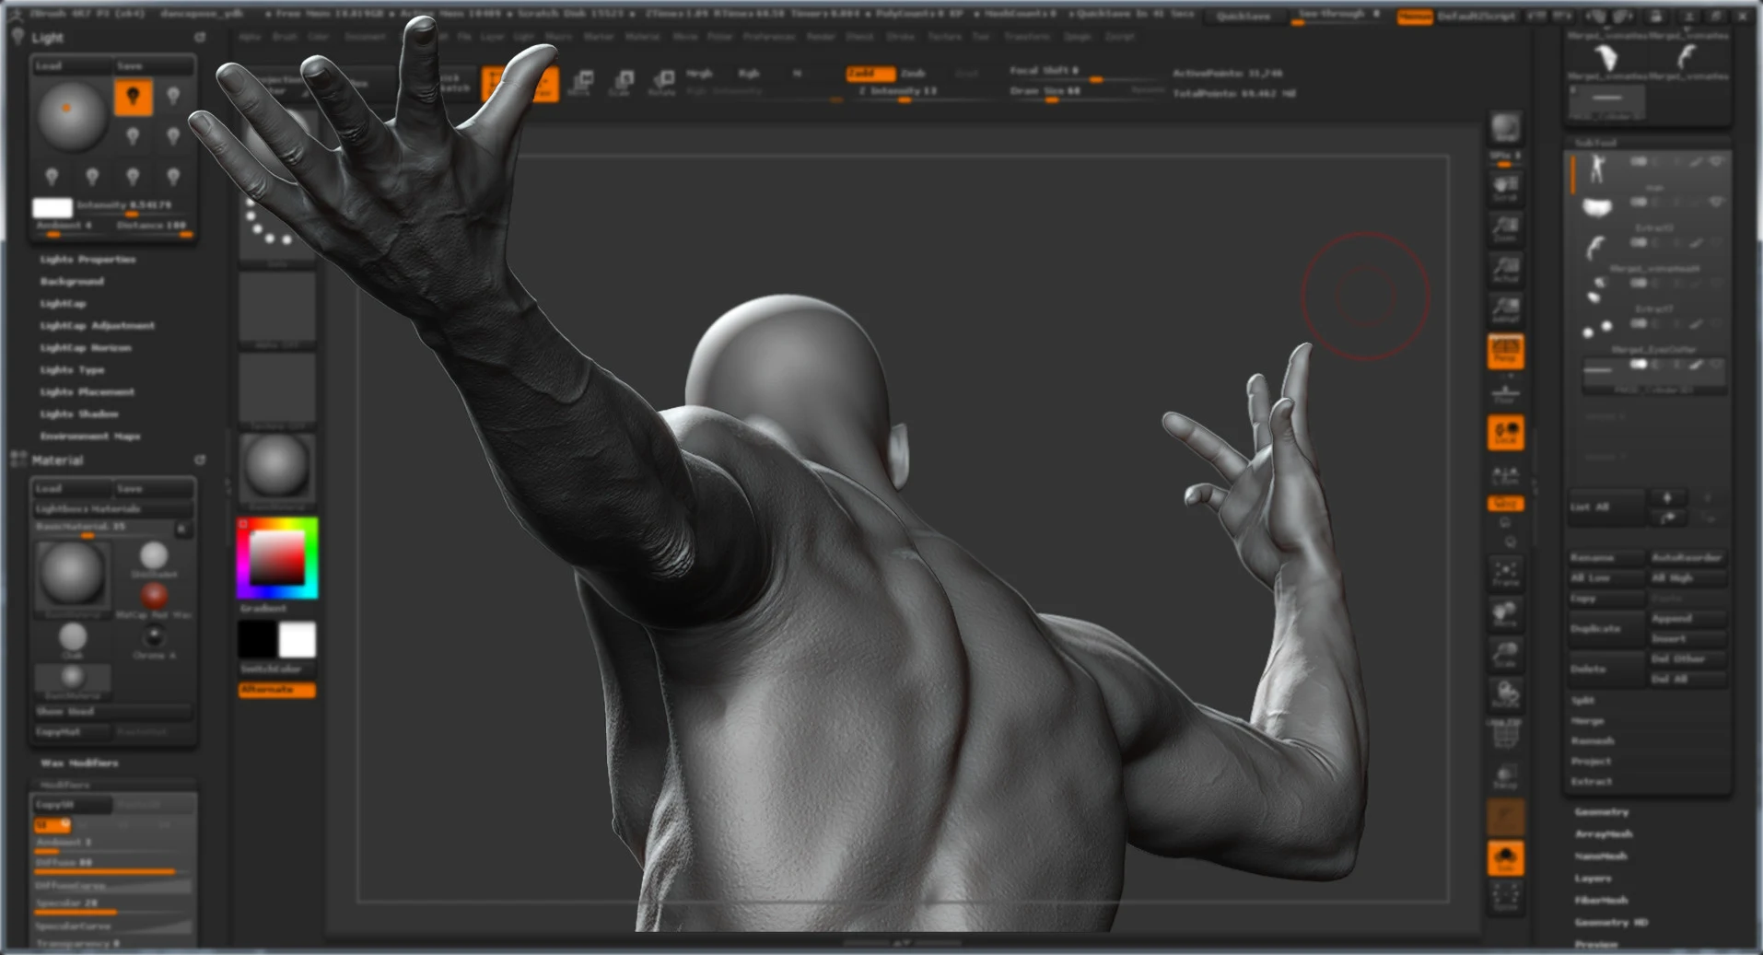The image size is (1763, 955).
Task: Click the QuickSave button
Action: coord(1243,17)
